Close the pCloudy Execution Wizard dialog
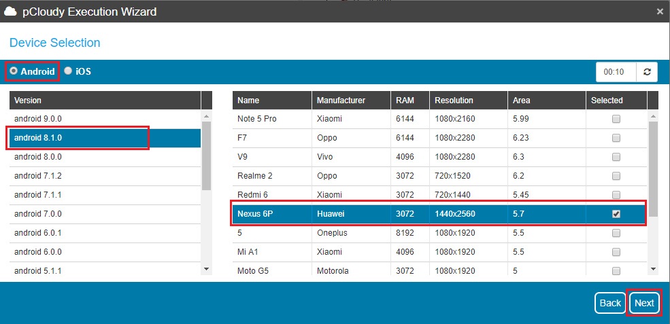Viewport: 670px width, 324px height. (659, 12)
